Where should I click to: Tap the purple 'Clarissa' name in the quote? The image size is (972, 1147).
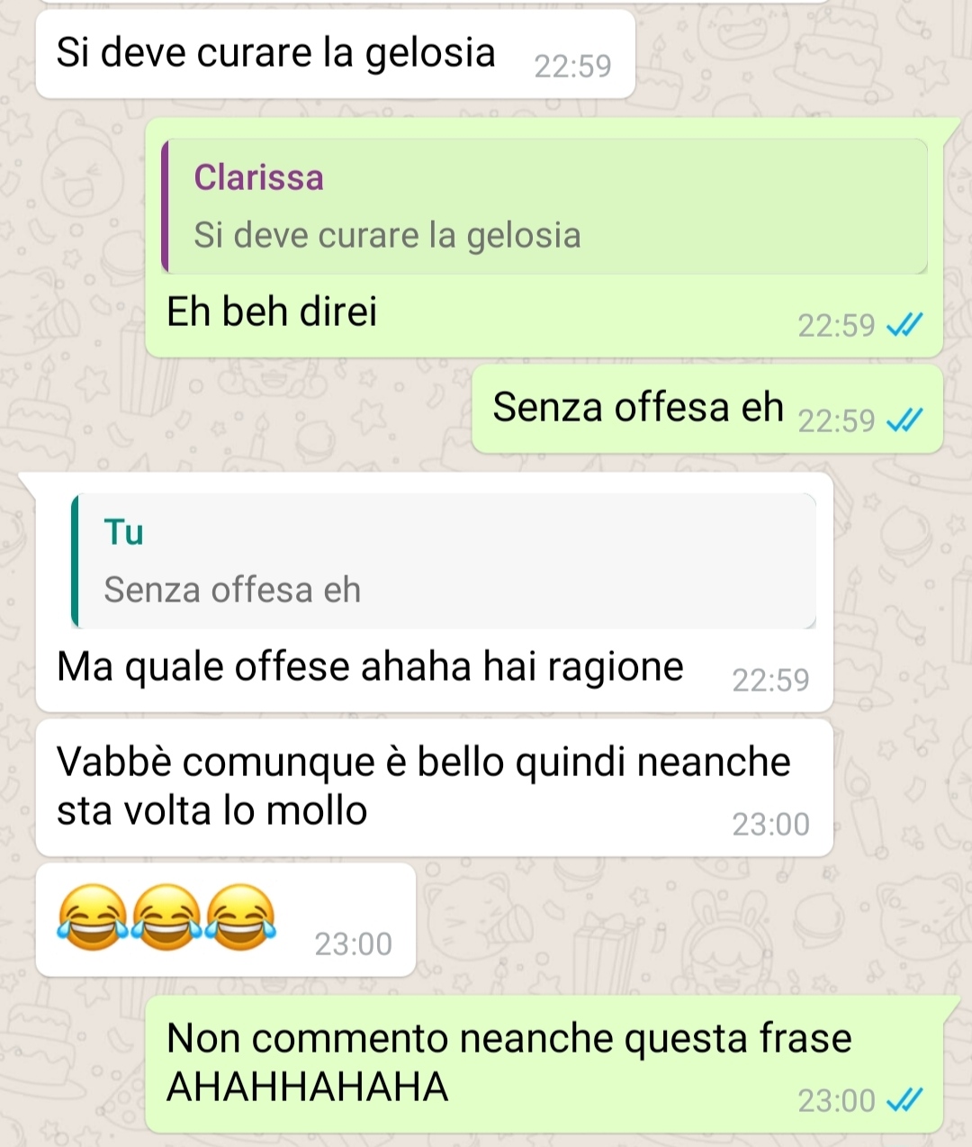(x=259, y=177)
